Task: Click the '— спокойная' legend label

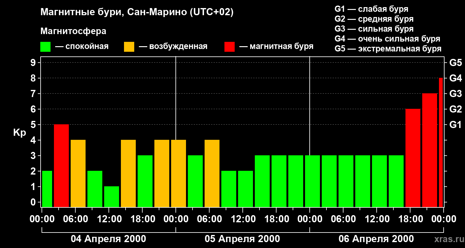Action: [x=82, y=46]
